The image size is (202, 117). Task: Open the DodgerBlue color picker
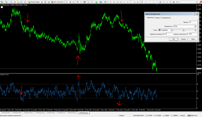click(165, 30)
